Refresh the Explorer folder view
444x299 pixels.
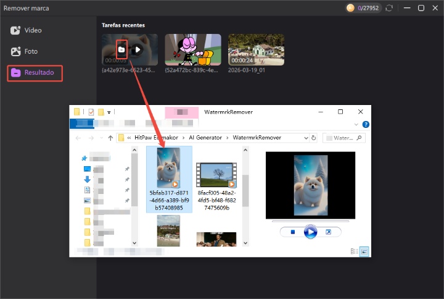click(313, 138)
